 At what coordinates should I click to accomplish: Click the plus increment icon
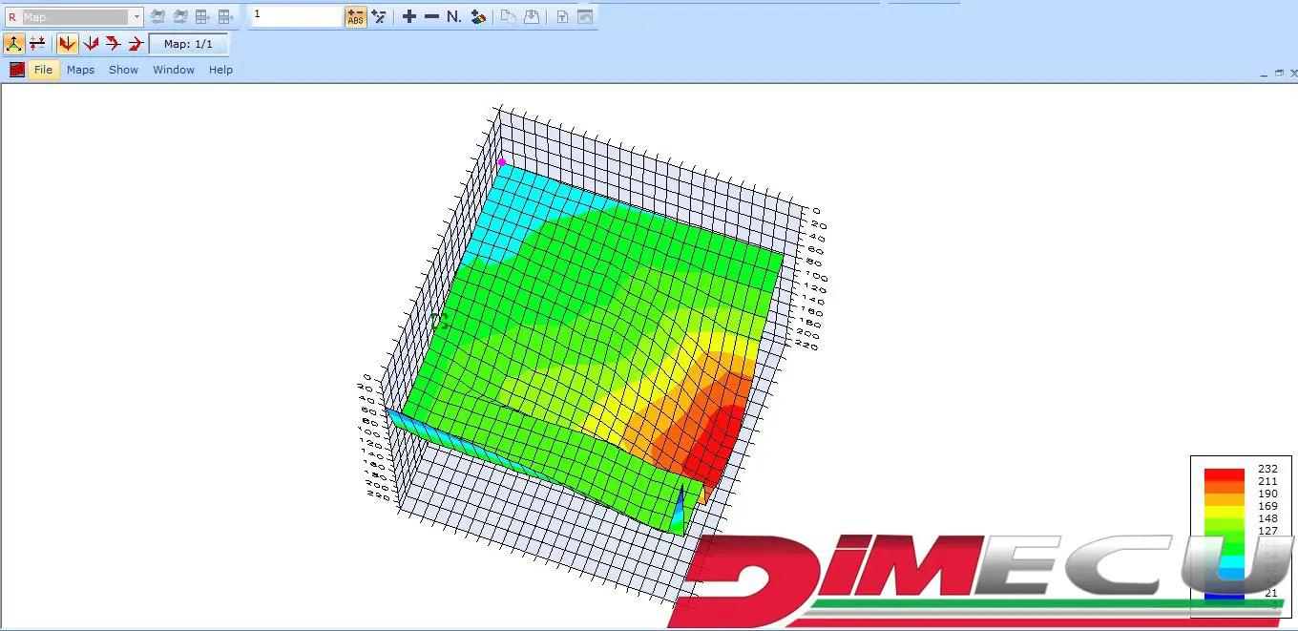[x=409, y=16]
